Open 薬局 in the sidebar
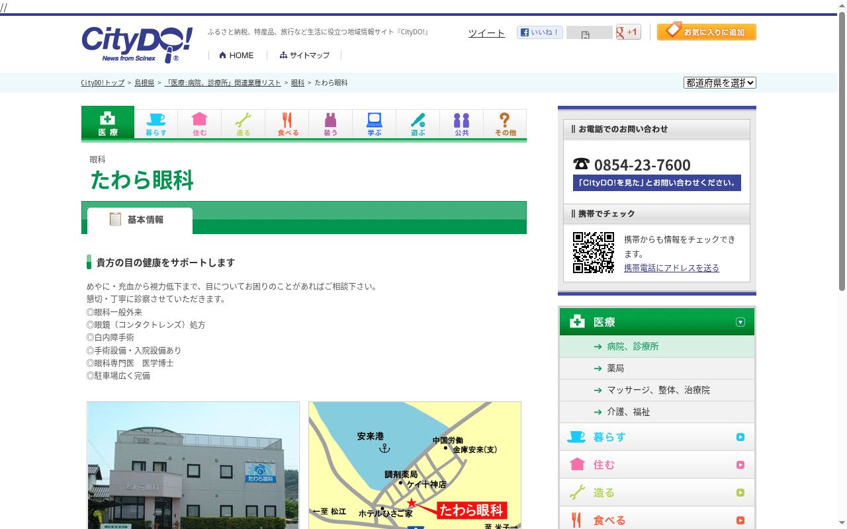Screen dimensions: 847x529 pyautogui.click(x=656, y=368)
